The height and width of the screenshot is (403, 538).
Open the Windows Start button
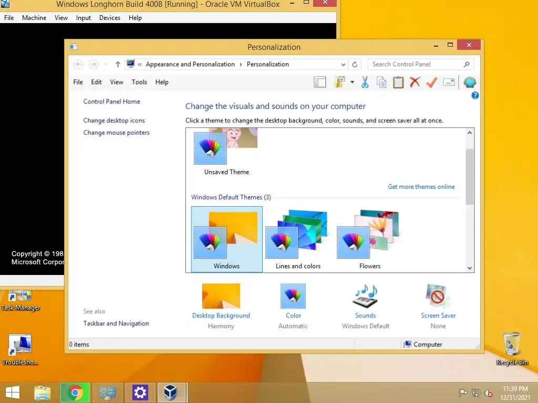coord(13,393)
